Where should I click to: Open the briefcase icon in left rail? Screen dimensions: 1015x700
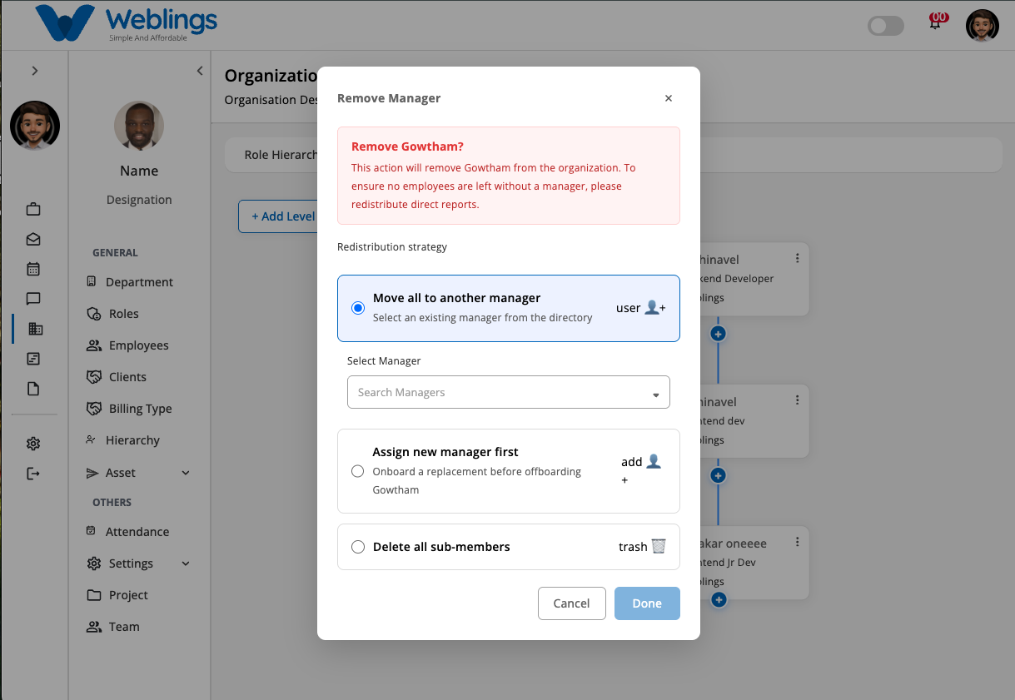(x=33, y=209)
